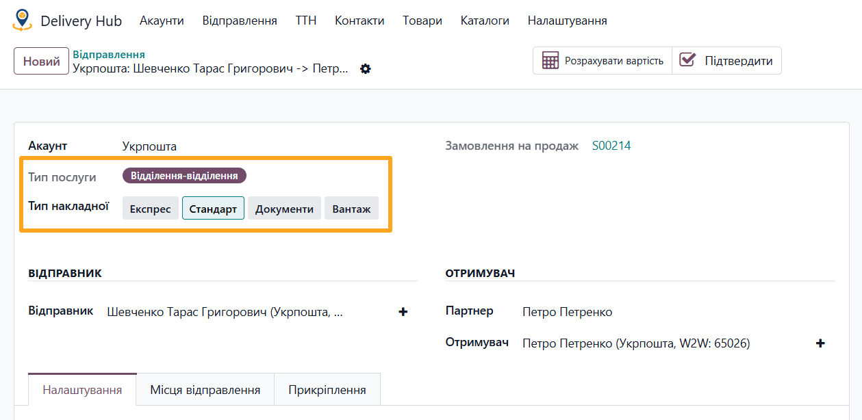Image resolution: width=862 pixels, height=420 pixels.
Task: Click the Тип послуги label
Action: [62, 177]
